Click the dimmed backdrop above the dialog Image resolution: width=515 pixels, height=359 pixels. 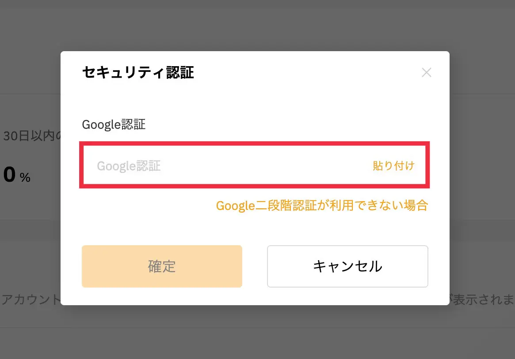coord(256,26)
